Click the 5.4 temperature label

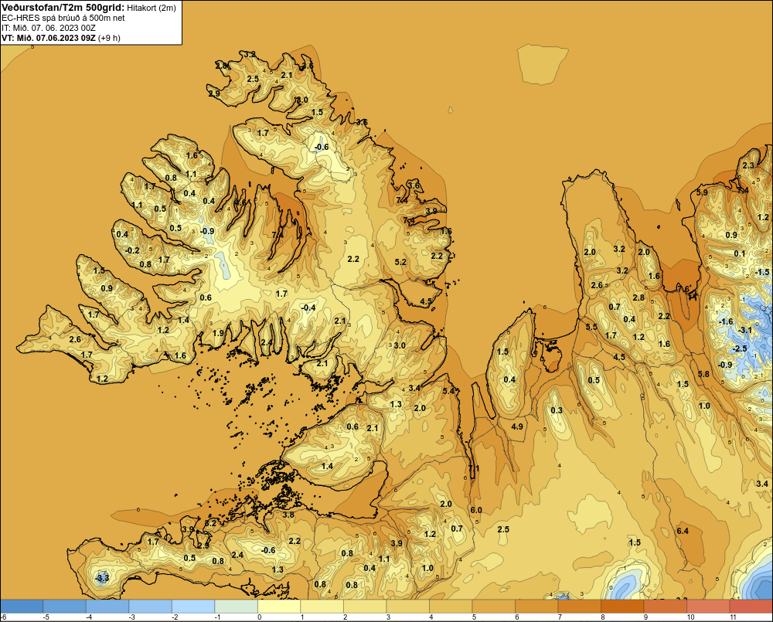448,391
